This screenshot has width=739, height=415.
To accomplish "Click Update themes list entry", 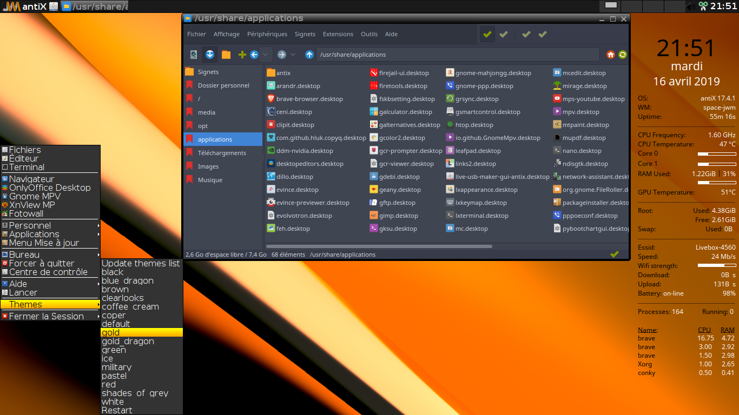I will coord(142,263).
